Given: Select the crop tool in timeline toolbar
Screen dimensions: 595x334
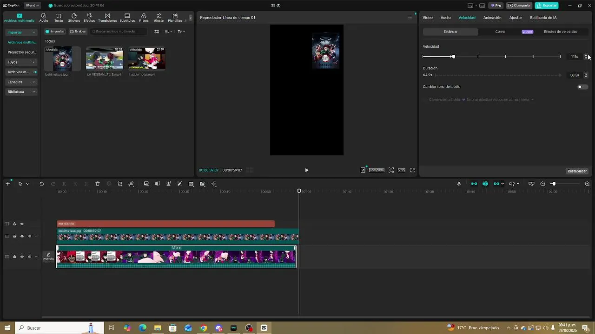Looking at the screenshot, I should [x=119, y=184].
